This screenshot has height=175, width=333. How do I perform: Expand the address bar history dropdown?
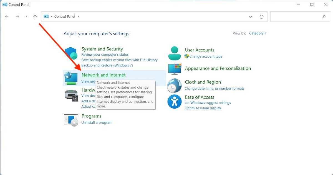point(250,17)
